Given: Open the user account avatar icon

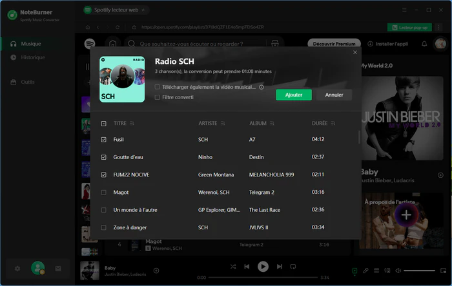Looking at the screenshot, I should (x=37, y=268).
